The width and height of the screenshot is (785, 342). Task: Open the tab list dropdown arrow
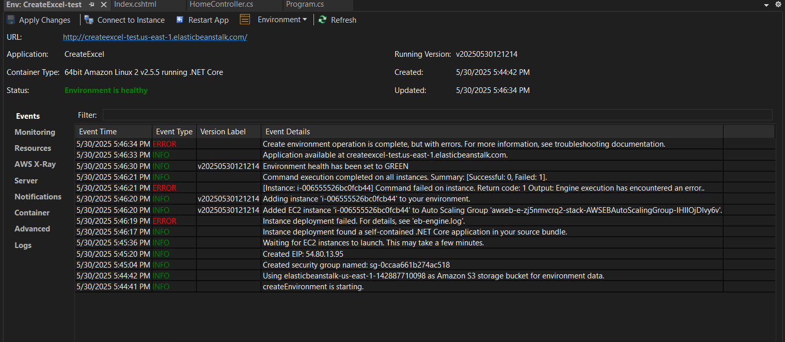[766, 5]
